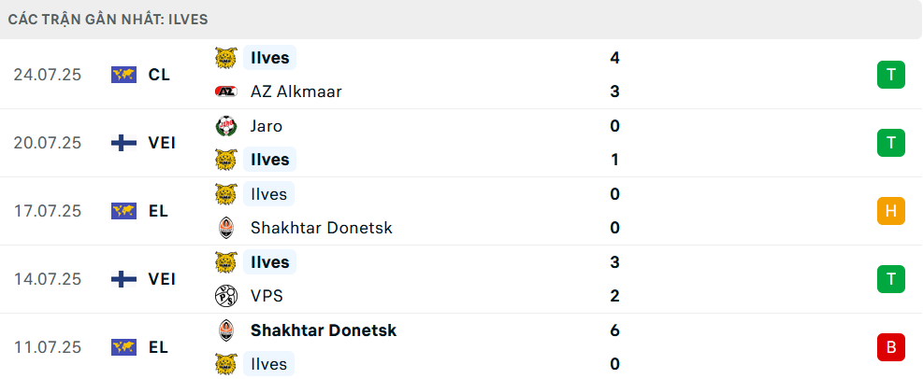The width and height of the screenshot is (923, 379).
Task: Click the Finland flag on the 14.07.25 row
Action: 123,279
